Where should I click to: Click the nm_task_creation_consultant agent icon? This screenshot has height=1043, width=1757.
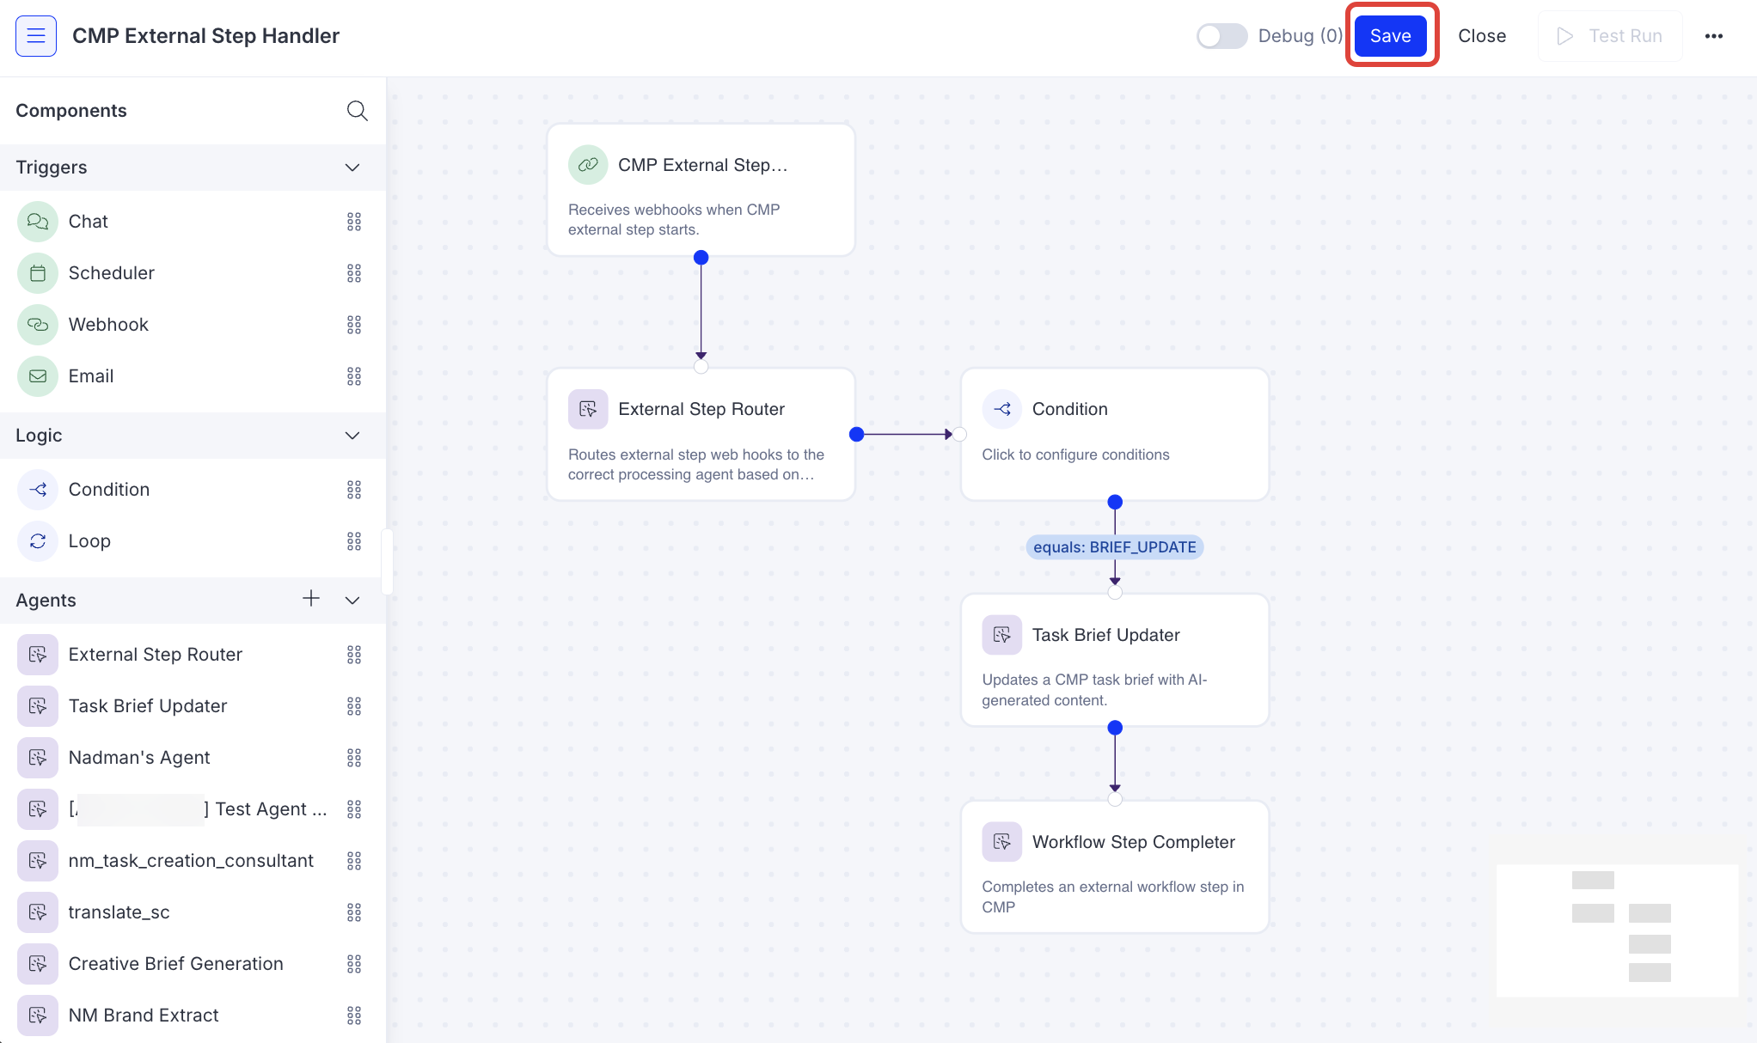pyautogui.click(x=37, y=860)
